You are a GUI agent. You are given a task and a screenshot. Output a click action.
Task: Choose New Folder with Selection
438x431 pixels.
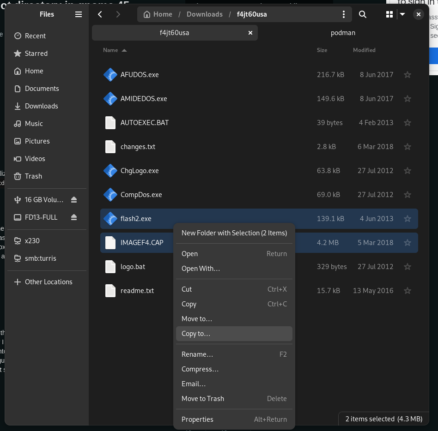(x=234, y=233)
